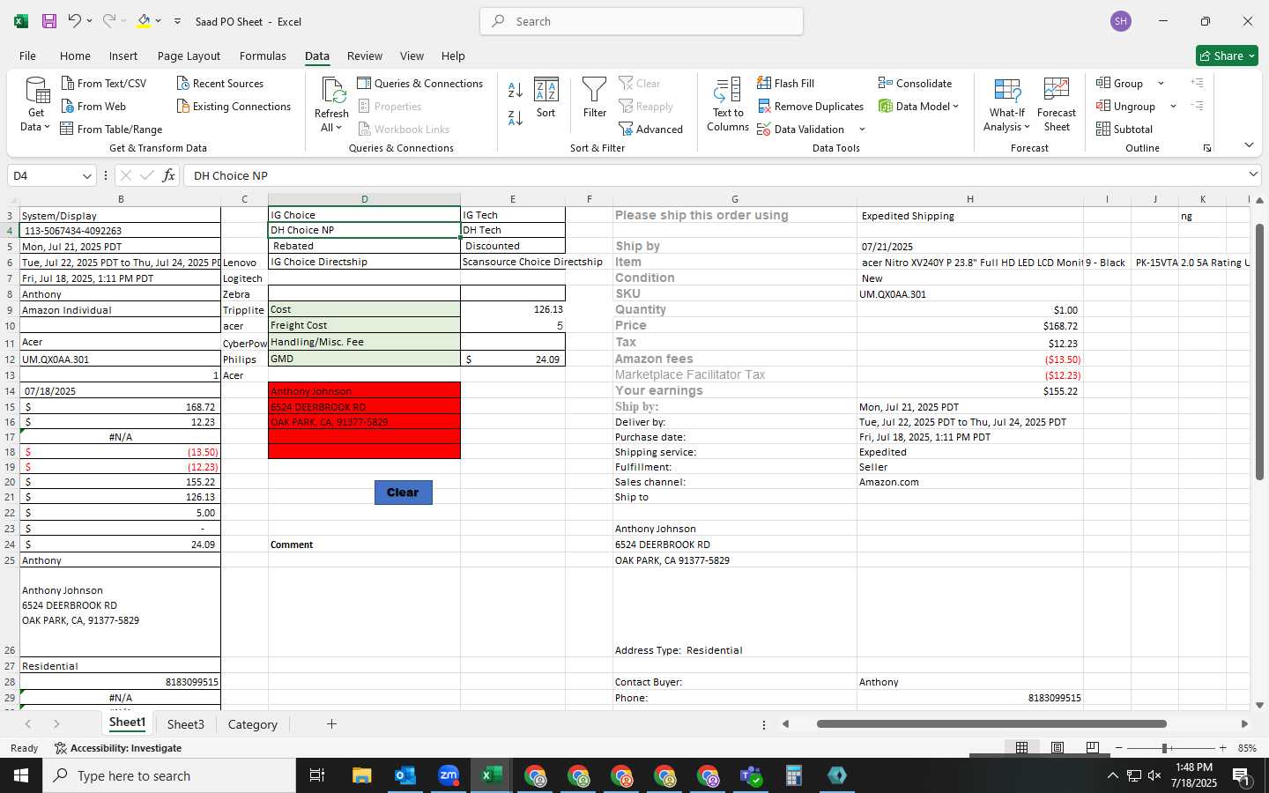Click the horizontal scrollbar thumb
The image size is (1269, 793).
(x=991, y=724)
